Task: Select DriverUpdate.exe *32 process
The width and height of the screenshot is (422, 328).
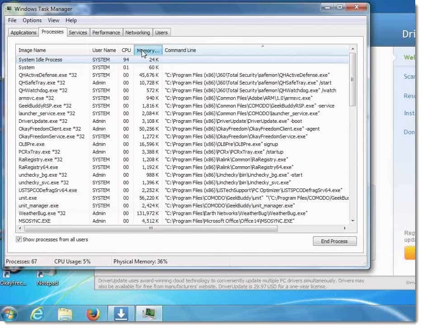Action: click(x=182, y=121)
